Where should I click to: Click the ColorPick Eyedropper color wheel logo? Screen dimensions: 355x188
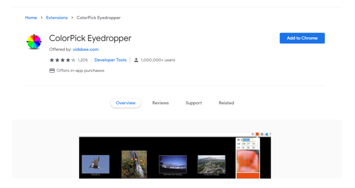[34, 42]
